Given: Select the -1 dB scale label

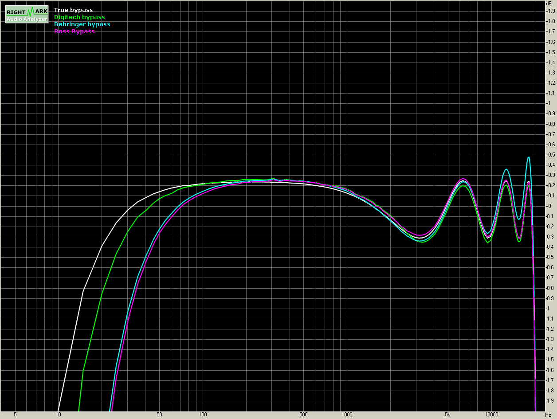Looking at the screenshot, I should point(548,308).
